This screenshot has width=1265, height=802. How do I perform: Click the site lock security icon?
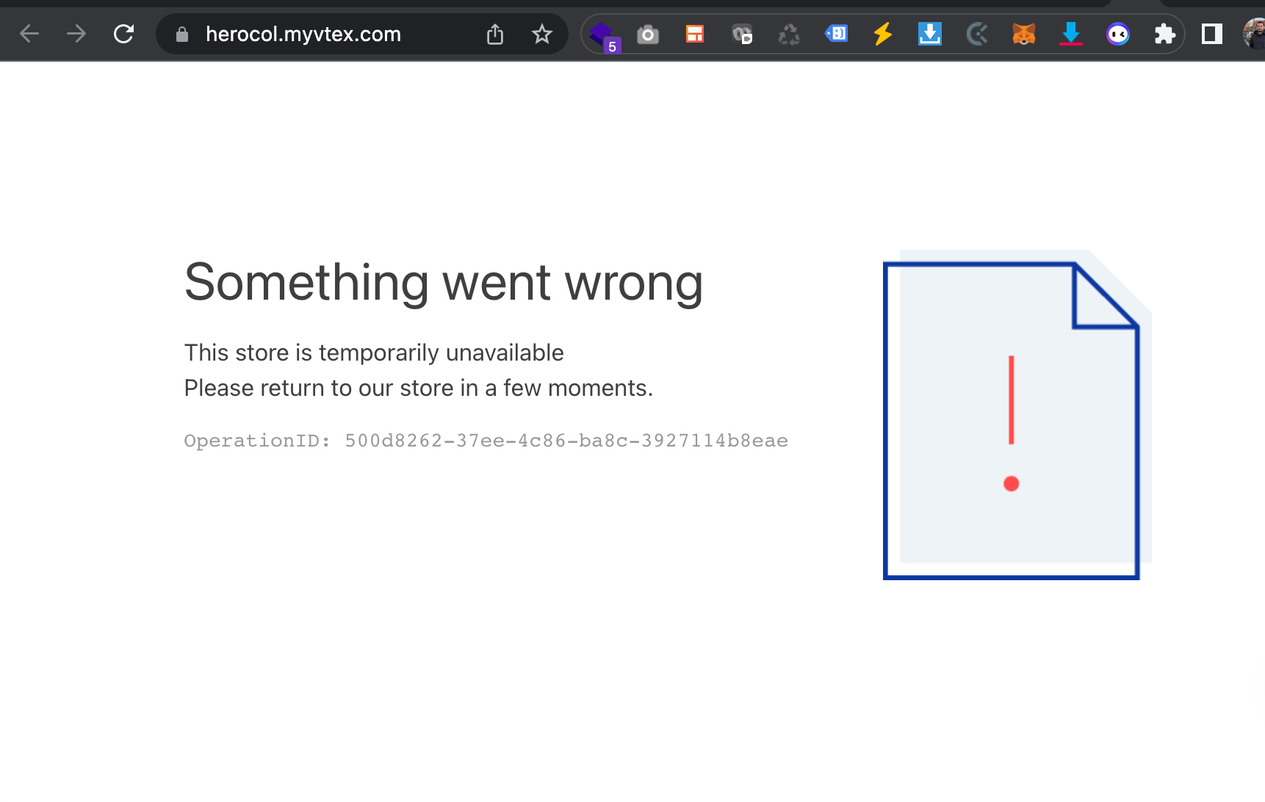coord(182,35)
